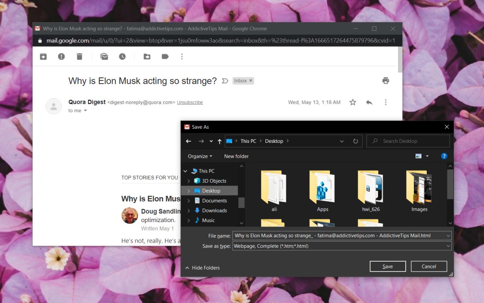Click the Save button

388,266
